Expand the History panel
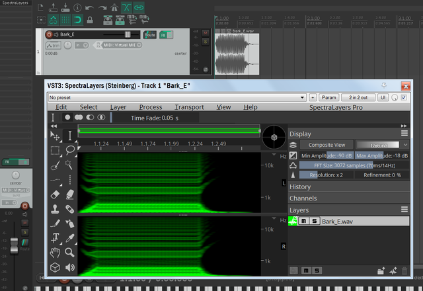 [348, 187]
